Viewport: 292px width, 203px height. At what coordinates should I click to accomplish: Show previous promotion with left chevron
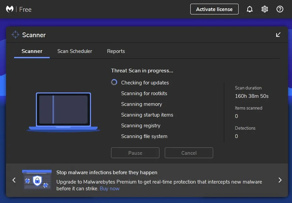(14, 180)
